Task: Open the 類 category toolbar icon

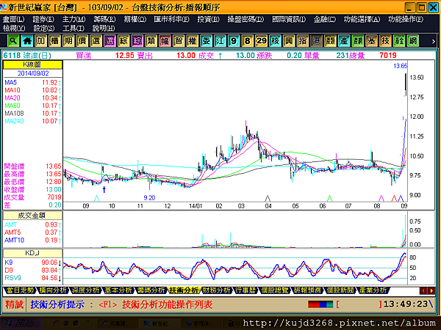Action: point(151,41)
